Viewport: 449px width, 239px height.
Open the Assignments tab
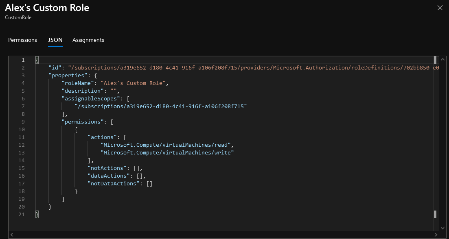(x=88, y=40)
